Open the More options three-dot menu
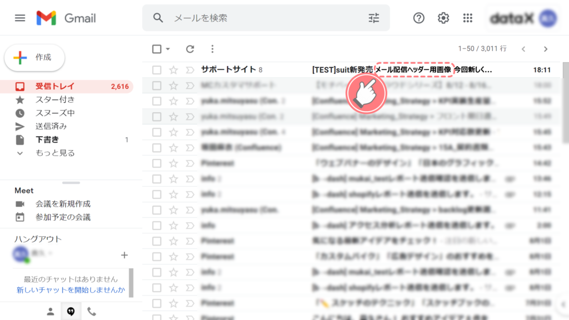This screenshot has height=320, width=569. (212, 49)
